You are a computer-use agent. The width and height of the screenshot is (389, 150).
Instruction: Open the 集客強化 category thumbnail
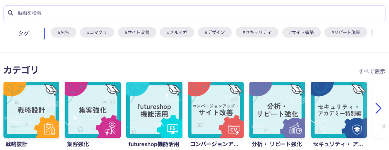point(93,110)
